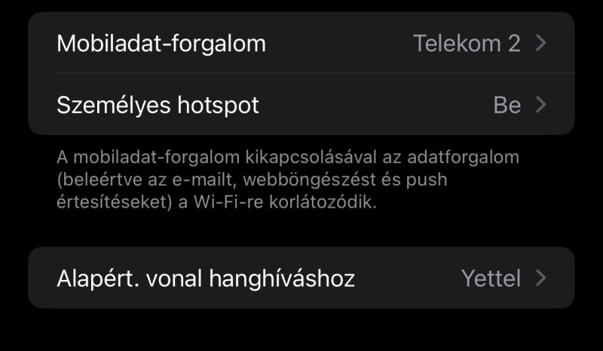Tap the chevron next to Telekom 2
Viewport: 603px width, 351px height.
click(541, 43)
